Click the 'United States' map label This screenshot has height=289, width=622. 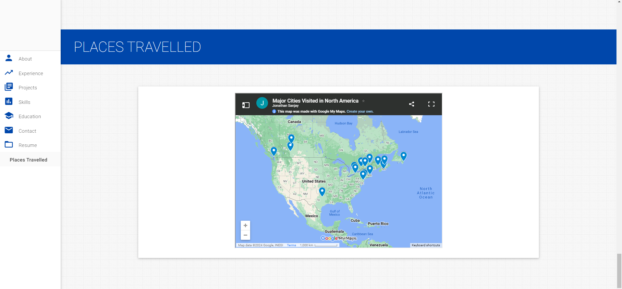314,181
